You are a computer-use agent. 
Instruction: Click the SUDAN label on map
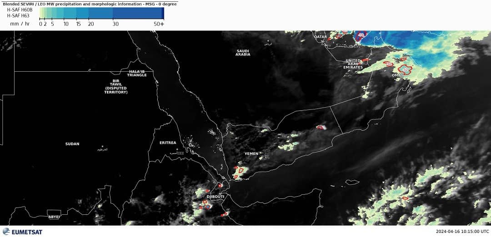[72, 144]
